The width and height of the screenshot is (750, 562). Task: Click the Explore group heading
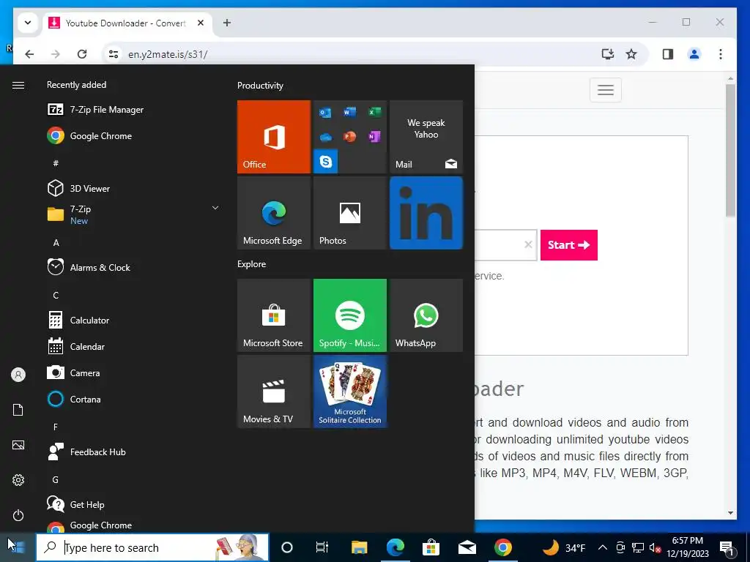252,263
